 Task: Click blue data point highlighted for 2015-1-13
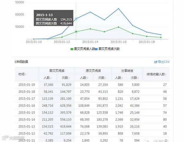pyautogui.click(x=76, y=19)
